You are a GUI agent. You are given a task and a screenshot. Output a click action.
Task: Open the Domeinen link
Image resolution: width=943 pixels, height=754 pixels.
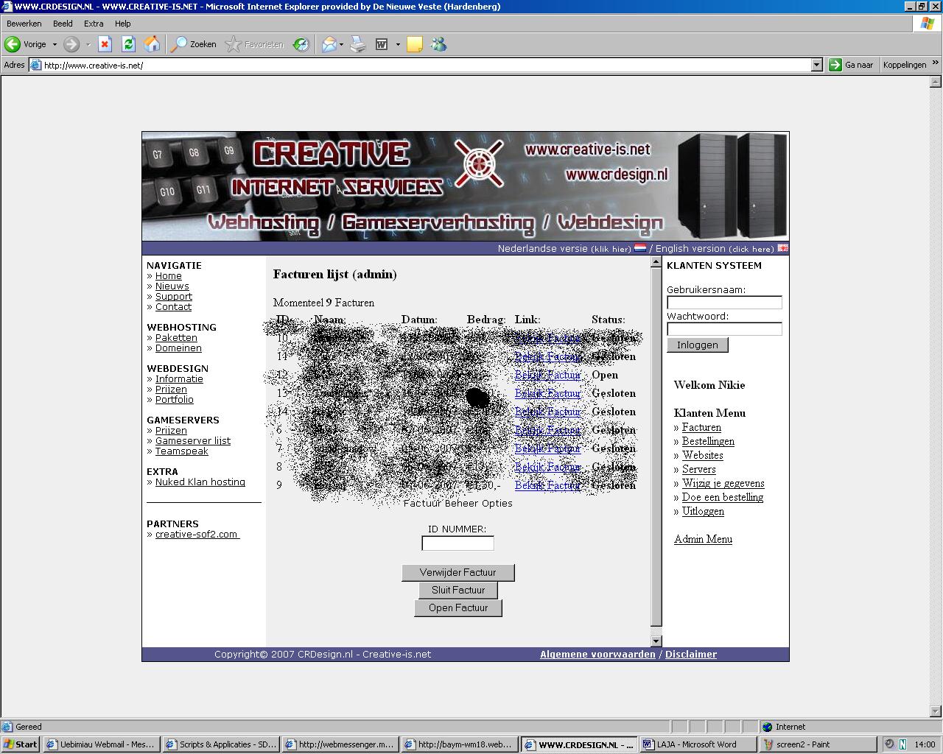click(x=178, y=348)
